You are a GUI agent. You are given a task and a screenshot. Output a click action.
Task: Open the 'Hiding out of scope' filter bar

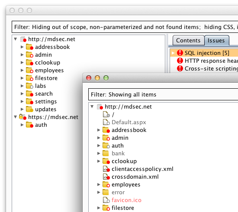pyautogui.click(x=125, y=27)
